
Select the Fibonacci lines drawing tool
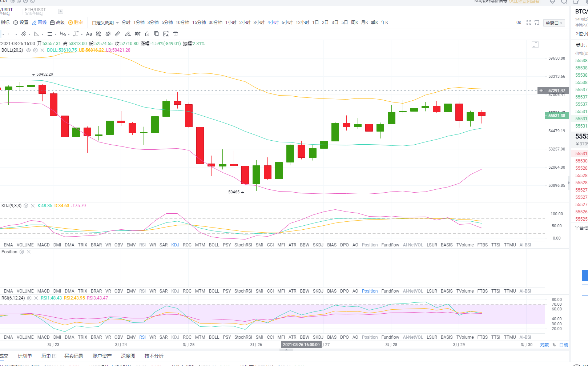click(50, 34)
